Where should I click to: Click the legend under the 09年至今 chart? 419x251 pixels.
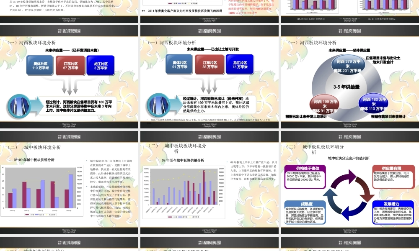184,217
